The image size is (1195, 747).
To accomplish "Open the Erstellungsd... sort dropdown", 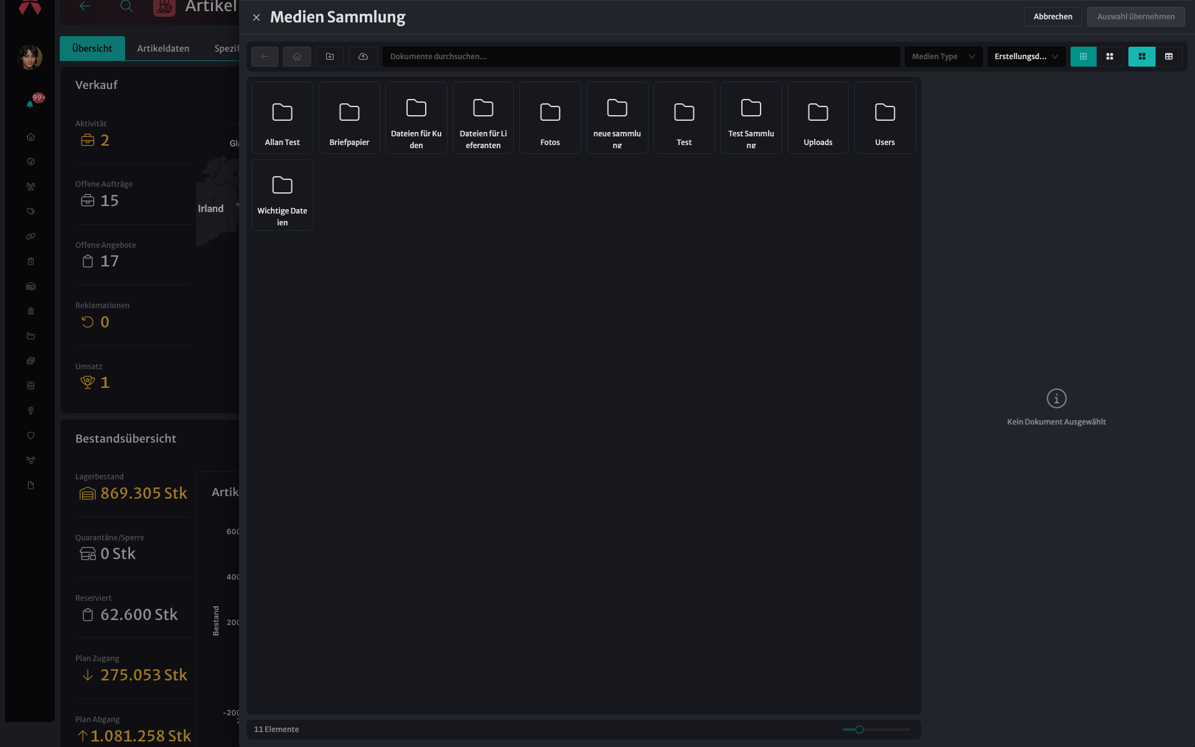I will tap(1026, 57).
